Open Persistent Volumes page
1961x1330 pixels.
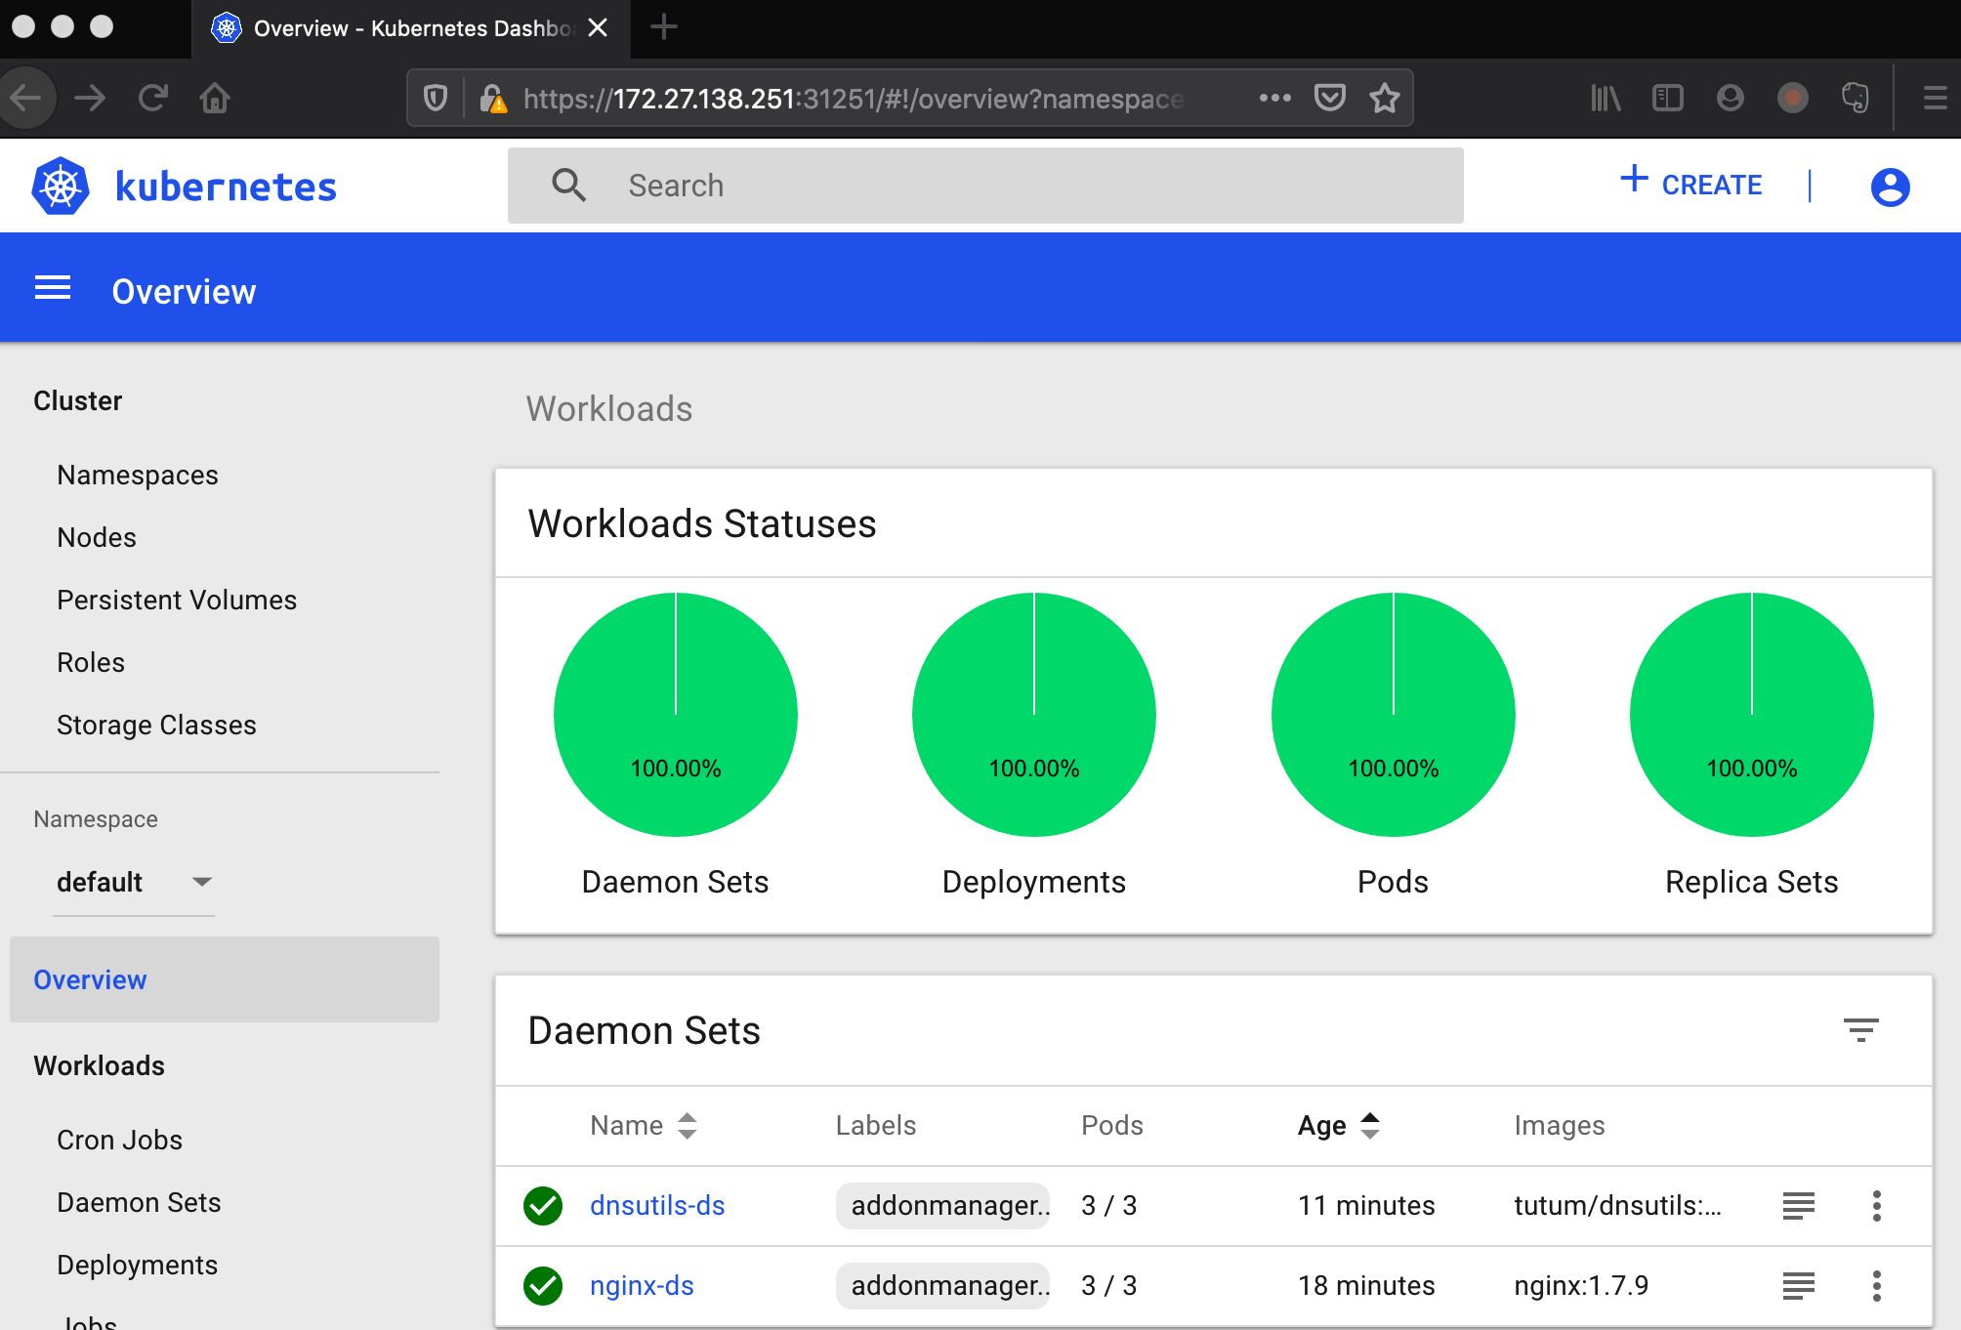pyautogui.click(x=177, y=601)
